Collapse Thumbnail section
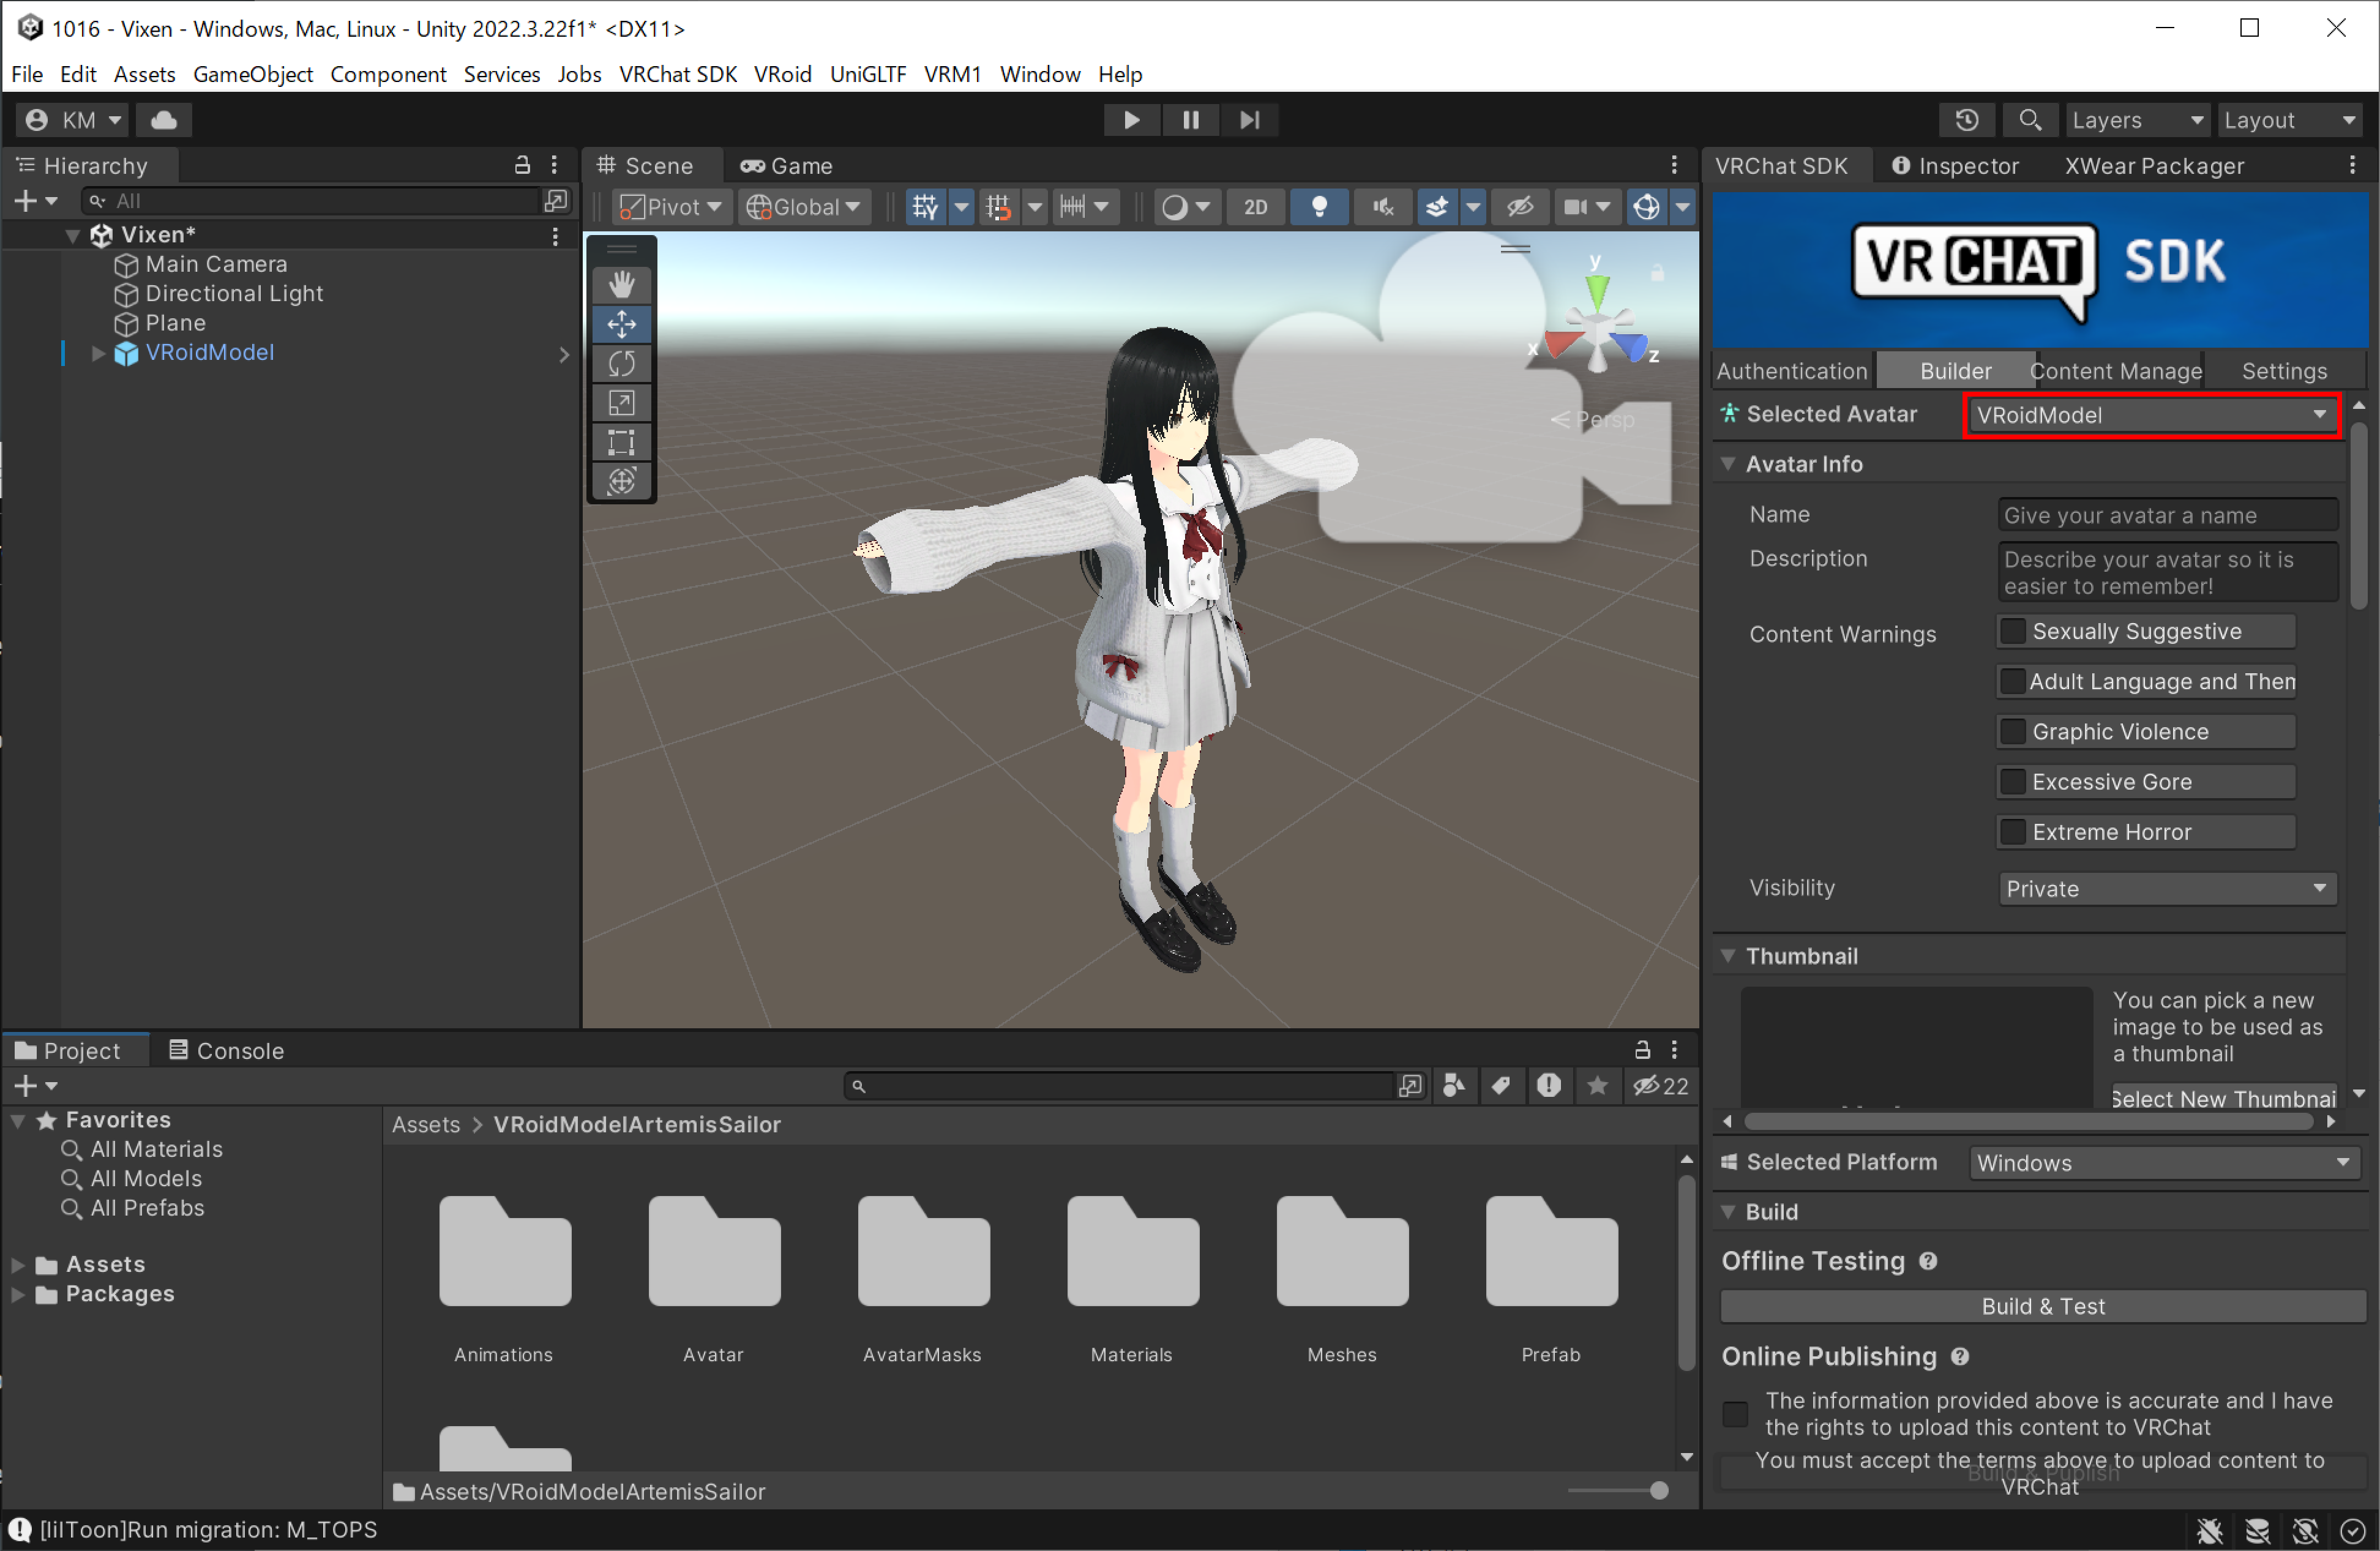The height and width of the screenshot is (1551, 2380). point(1728,956)
